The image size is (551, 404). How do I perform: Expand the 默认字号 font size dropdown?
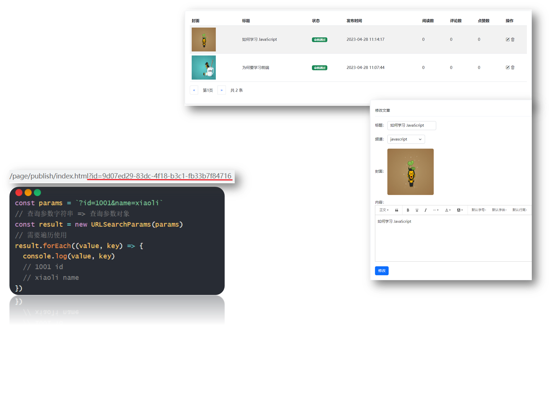pyautogui.click(x=479, y=210)
